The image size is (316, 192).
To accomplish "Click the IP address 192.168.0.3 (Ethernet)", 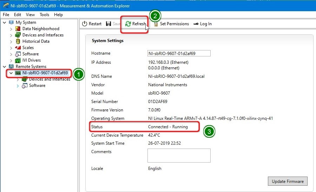I will pos(168,62).
